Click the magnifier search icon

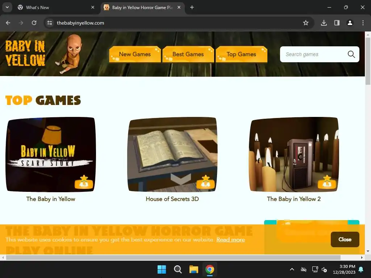tap(351, 54)
